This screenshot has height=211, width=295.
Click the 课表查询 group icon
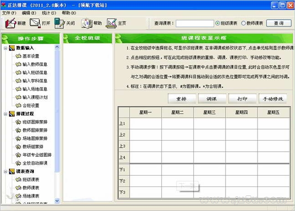click(x=12, y=171)
